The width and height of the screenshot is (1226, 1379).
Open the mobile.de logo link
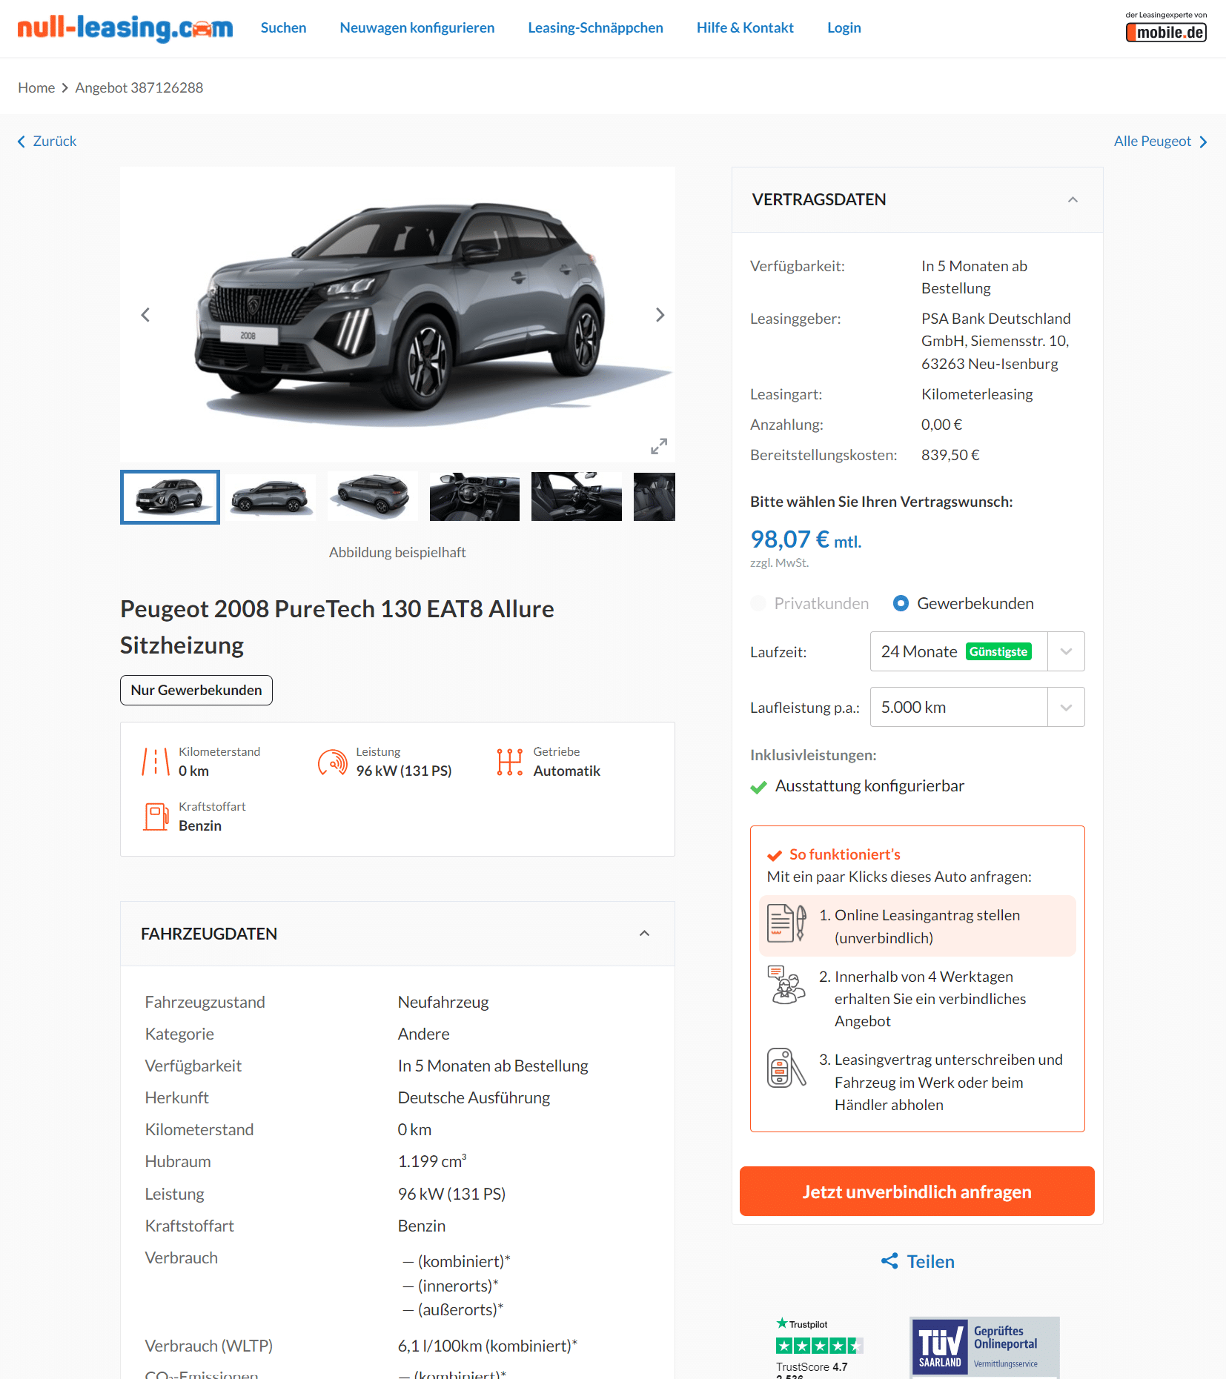(1166, 27)
